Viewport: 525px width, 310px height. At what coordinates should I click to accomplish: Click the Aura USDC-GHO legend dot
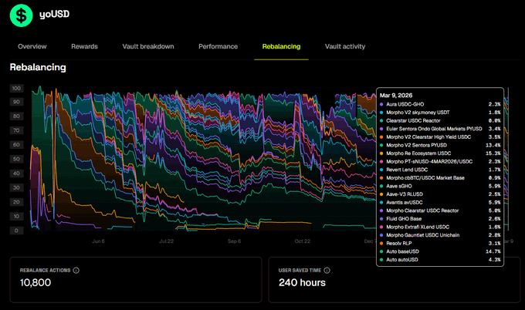pos(382,103)
